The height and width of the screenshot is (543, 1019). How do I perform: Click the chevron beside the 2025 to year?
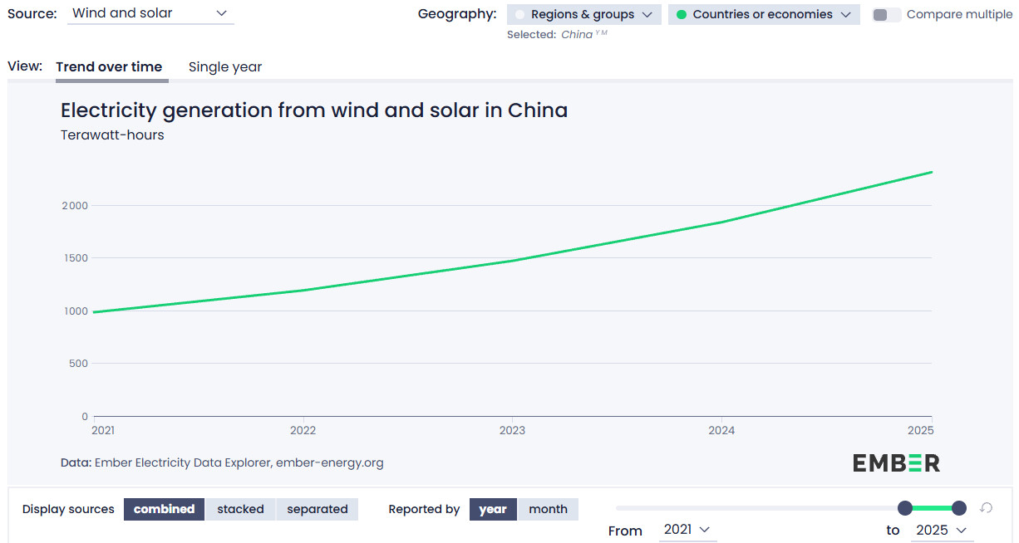(961, 531)
